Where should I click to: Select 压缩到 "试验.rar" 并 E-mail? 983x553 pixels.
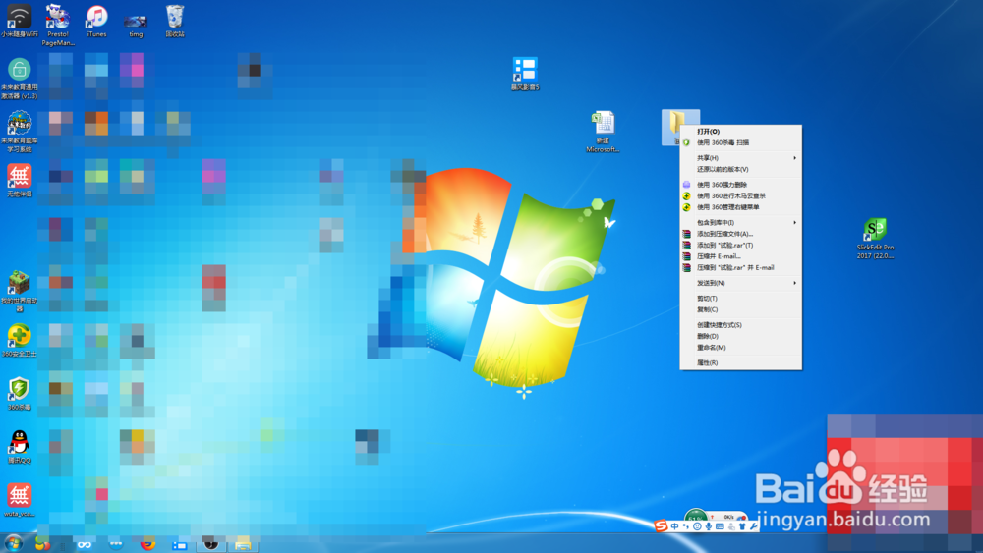click(x=741, y=267)
